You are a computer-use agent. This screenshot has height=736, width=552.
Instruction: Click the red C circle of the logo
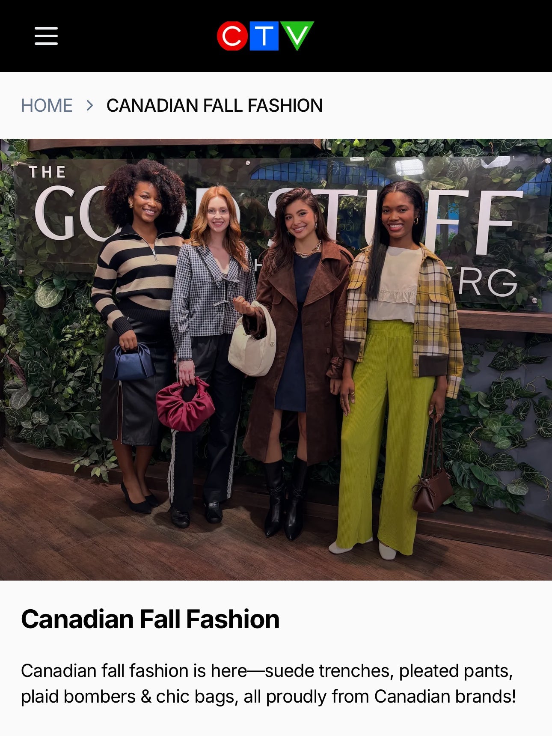click(232, 36)
